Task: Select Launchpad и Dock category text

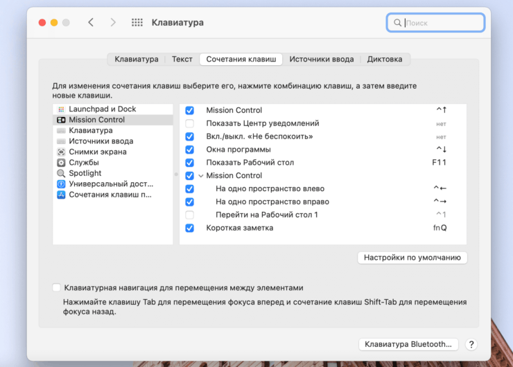Action: coord(103,109)
